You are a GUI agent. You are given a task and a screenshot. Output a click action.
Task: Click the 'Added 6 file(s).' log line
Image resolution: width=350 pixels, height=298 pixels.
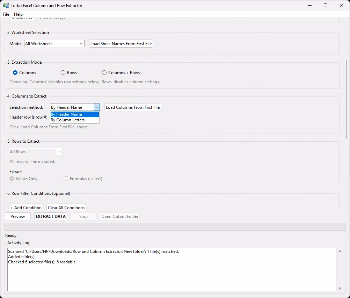click(22, 257)
